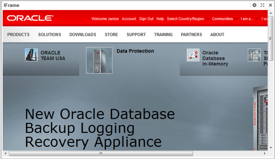Open the DOWNLOADS menu
Image resolution: width=275 pixels, height=159 pixels.
(x=83, y=34)
